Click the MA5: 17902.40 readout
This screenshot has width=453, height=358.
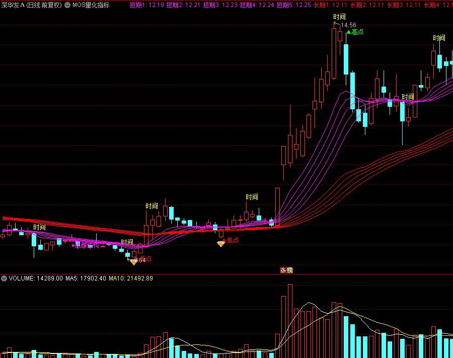pos(86,278)
